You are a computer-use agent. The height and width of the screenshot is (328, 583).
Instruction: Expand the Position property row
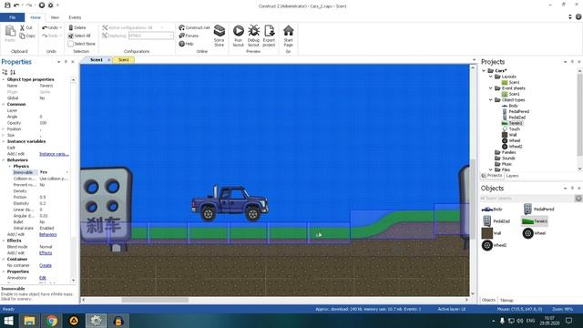[x=4, y=129]
